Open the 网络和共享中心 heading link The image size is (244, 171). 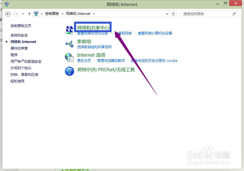coord(93,28)
